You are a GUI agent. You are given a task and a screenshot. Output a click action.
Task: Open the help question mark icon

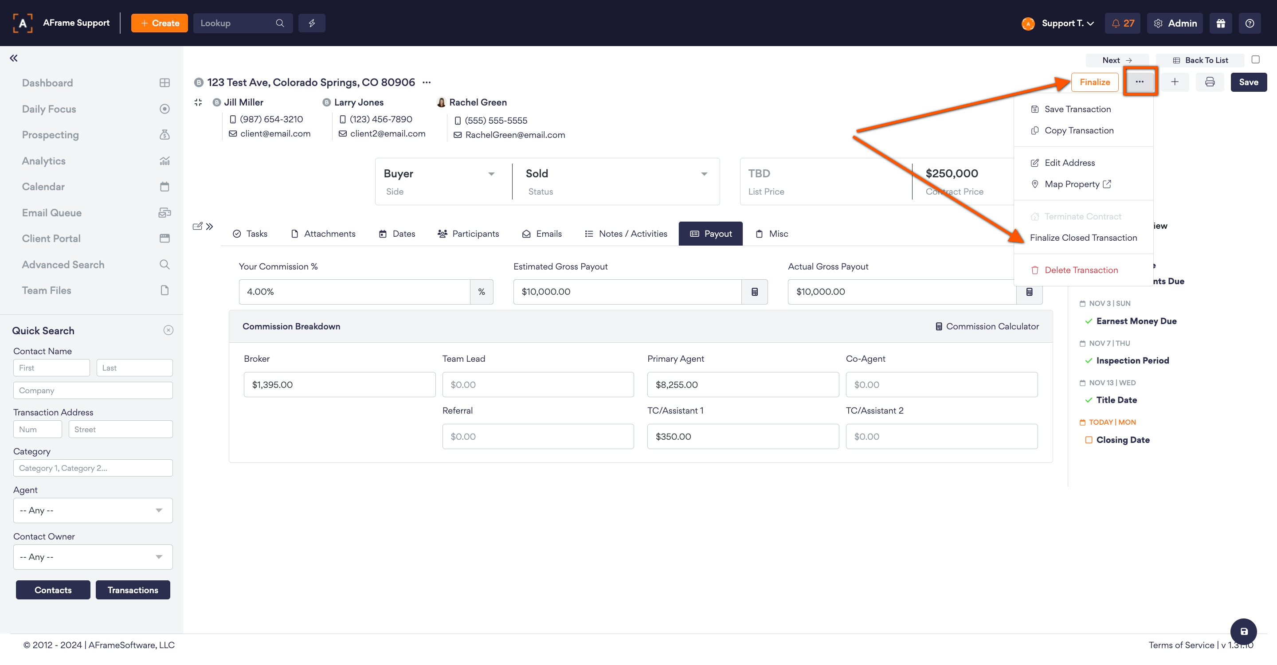point(1250,23)
